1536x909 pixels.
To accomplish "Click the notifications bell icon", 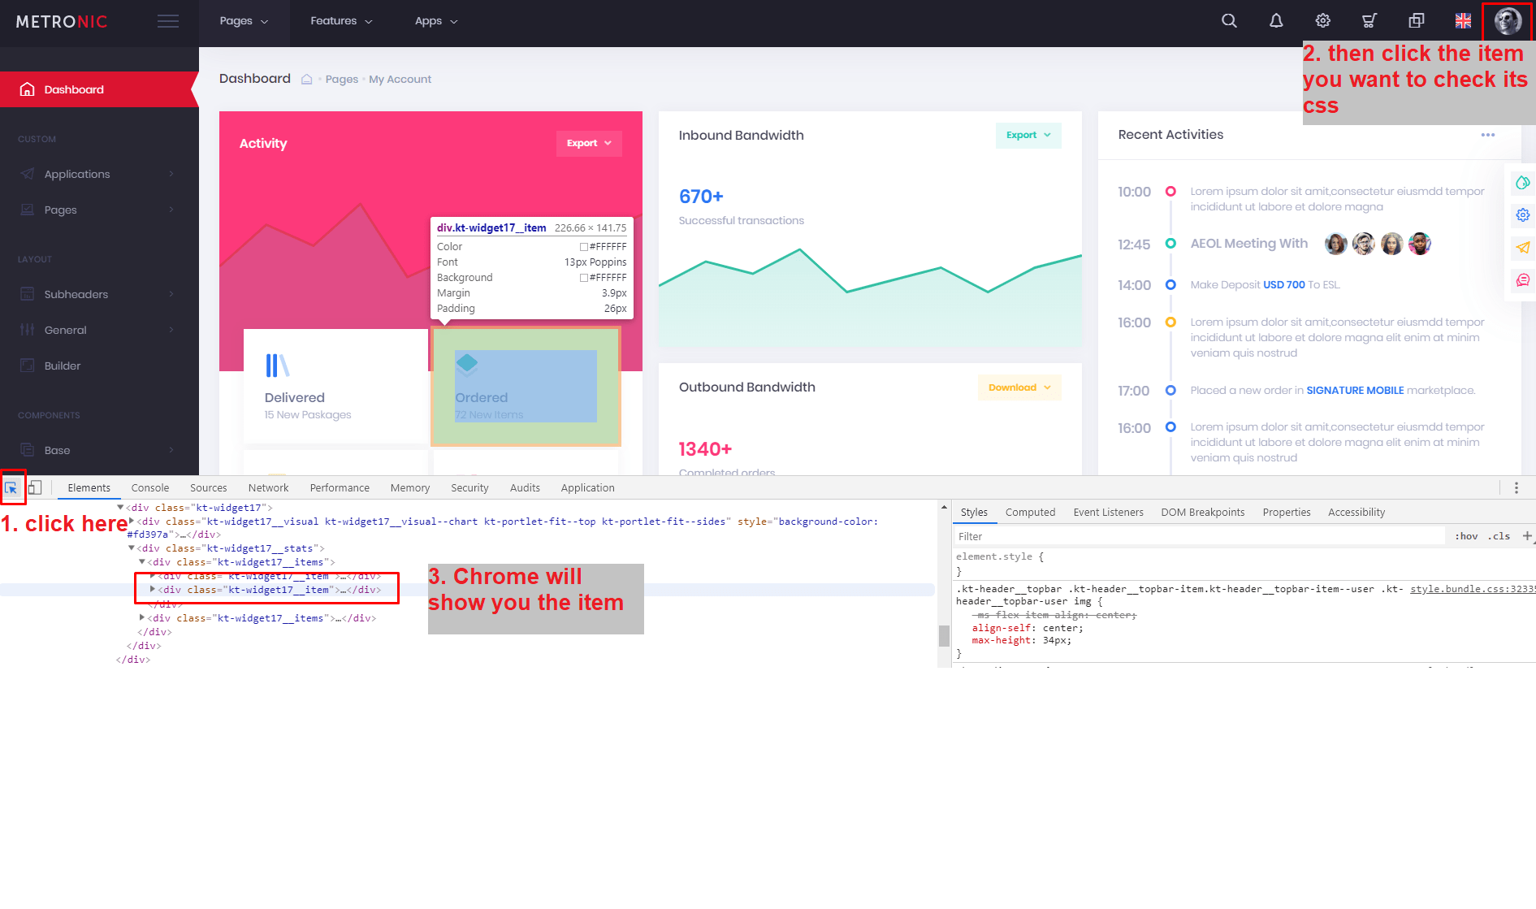I will click(1275, 20).
